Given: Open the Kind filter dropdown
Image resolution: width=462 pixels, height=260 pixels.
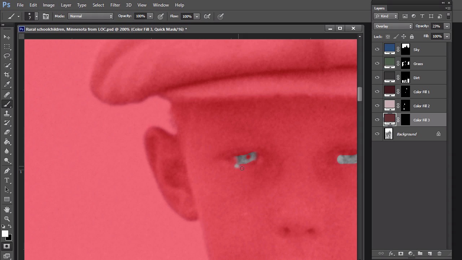Looking at the screenshot, I should (386, 16).
